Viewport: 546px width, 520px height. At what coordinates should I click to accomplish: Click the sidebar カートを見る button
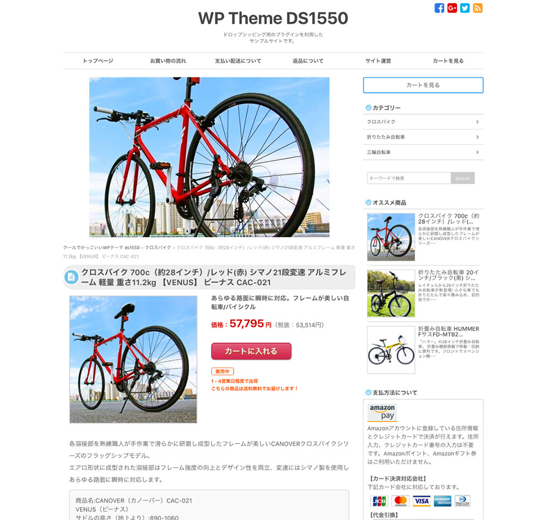pos(423,85)
